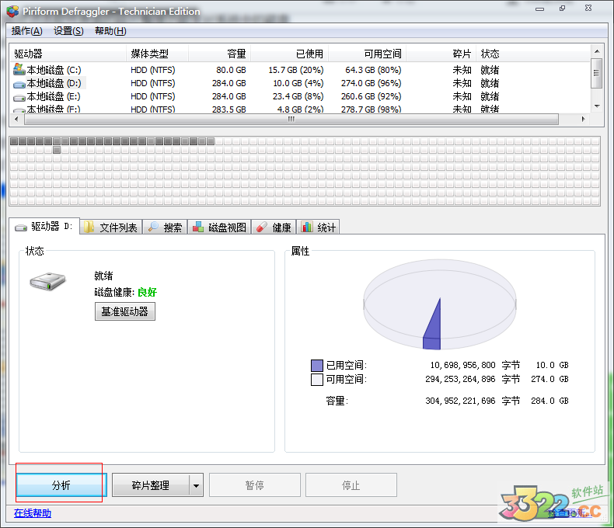
Task: Select the local disk D: drive icon
Action: [x=19, y=84]
